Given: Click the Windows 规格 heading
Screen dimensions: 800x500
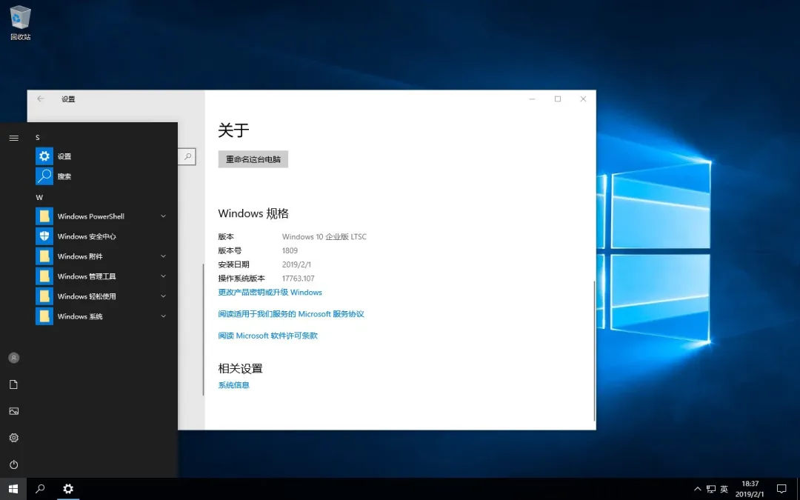Looking at the screenshot, I should click(253, 213).
